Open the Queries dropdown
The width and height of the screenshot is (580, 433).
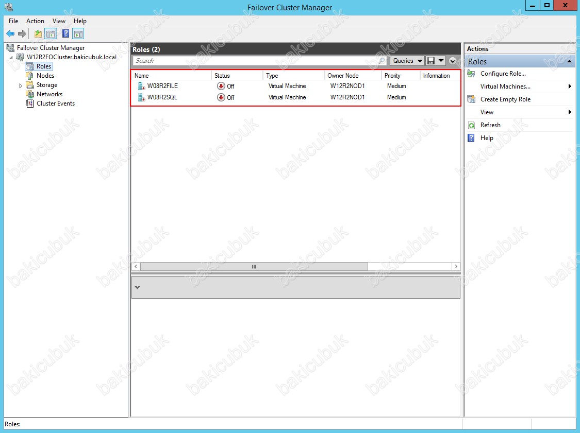(407, 61)
